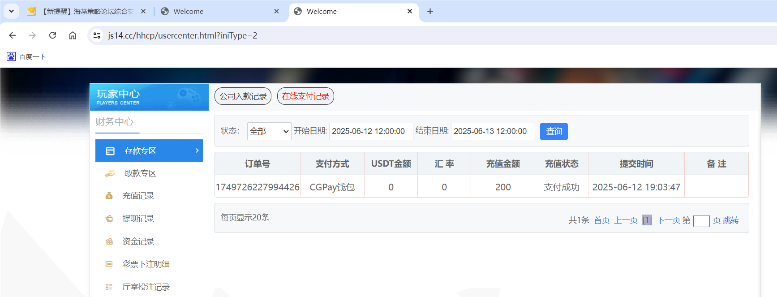Open the 状态 status dropdown
The image size is (777, 297).
point(269,131)
